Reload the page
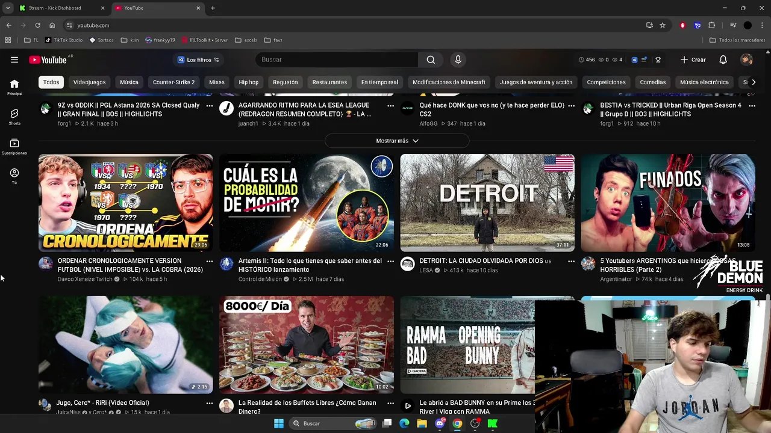771x433 pixels. pos(37,25)
